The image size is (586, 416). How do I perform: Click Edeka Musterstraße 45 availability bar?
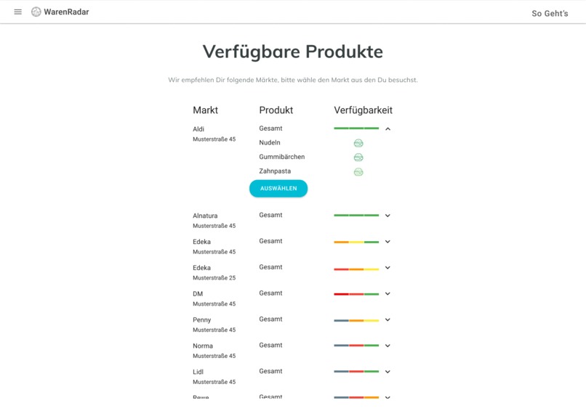pyautogui.click(x=356, y=242)
